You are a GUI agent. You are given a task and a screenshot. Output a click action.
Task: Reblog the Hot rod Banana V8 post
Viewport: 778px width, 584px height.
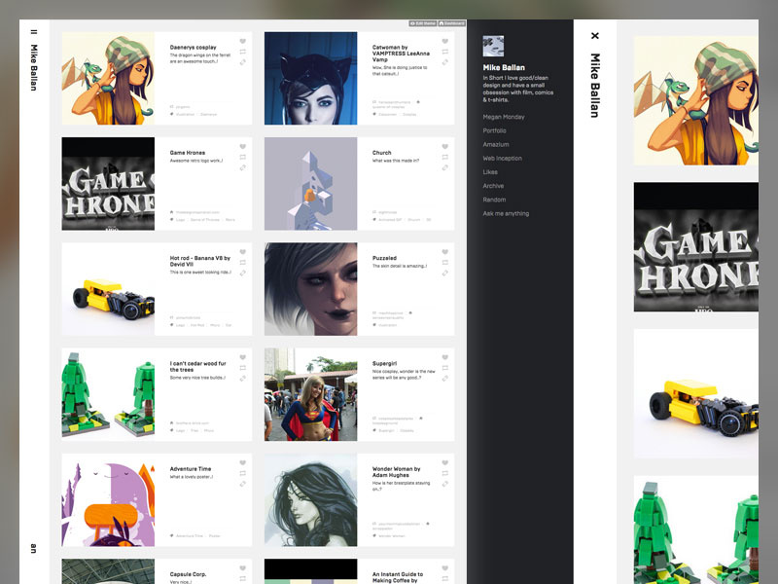tap(242, 262)
